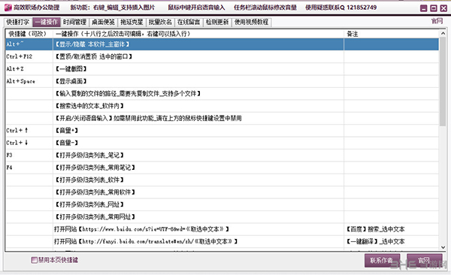Switch to the 快捷打字 tab
The image size is (451, 275).
pyautogui.click(x=18, y=22)
